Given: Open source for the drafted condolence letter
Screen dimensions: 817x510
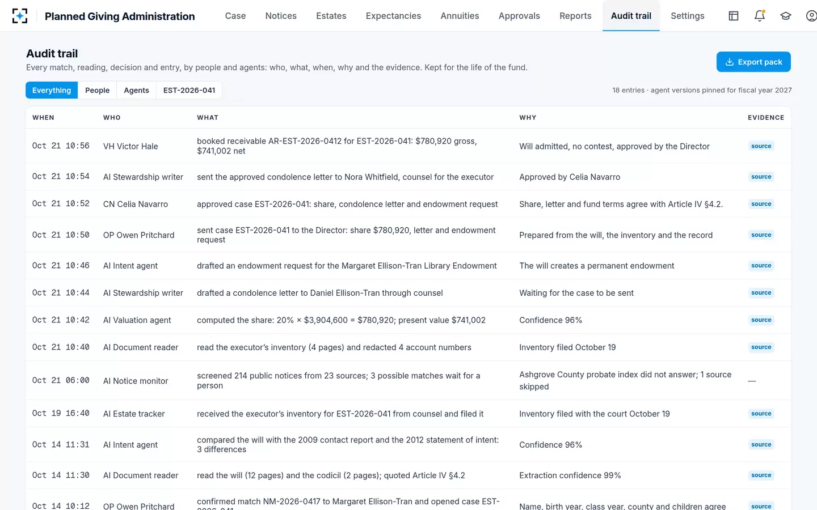Looking at the screenshot, I should 761,293.
